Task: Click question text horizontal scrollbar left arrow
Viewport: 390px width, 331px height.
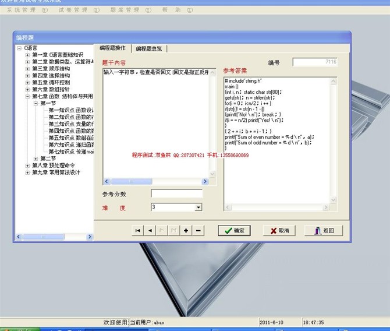Action: tap(107, 181)
